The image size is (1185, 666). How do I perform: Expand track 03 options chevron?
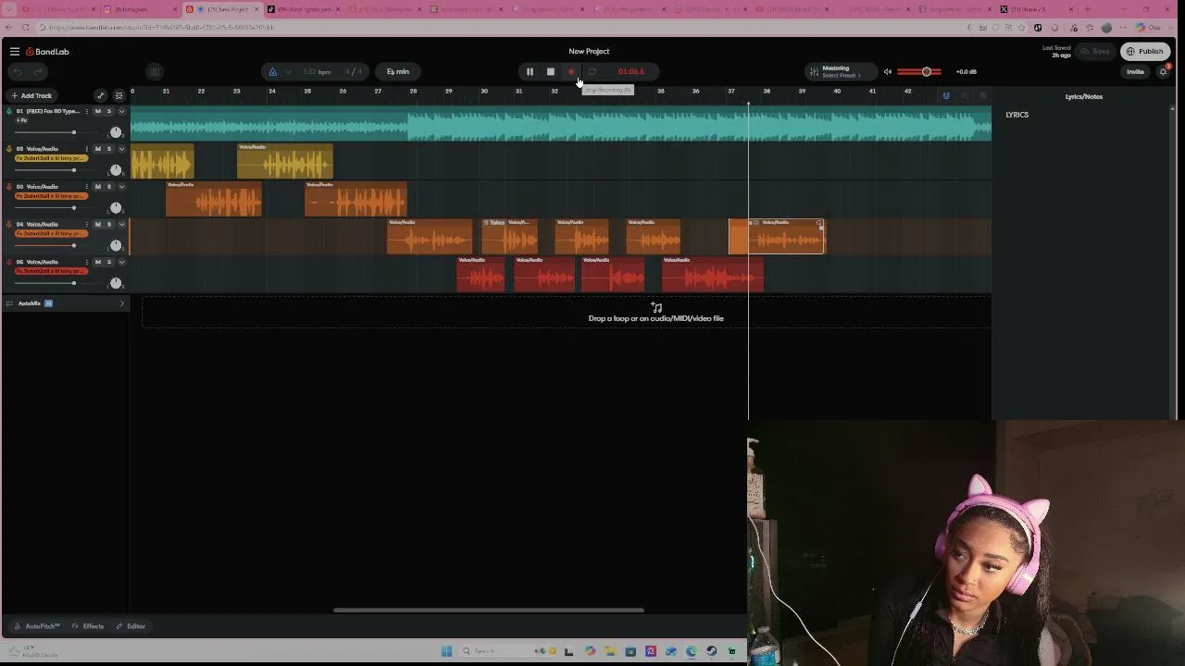click(x=120, y=187)
